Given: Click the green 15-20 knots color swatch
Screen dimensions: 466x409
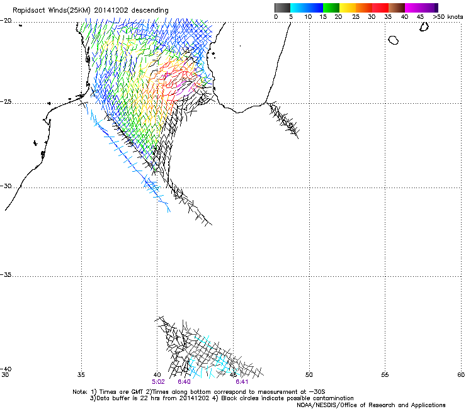Looking at the screenshot, I should pyautogui.click(x=331, y=8).
